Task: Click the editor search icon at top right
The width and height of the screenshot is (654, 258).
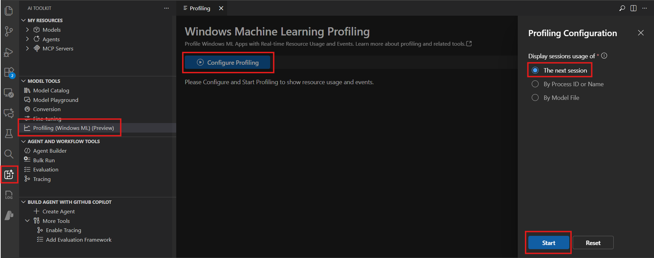Action: click(x=622, y=8)
